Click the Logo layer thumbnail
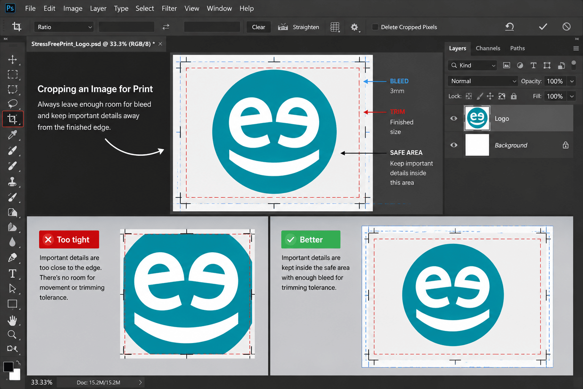Viewport: 583px width, 389px height. click(x=477, y=119)
